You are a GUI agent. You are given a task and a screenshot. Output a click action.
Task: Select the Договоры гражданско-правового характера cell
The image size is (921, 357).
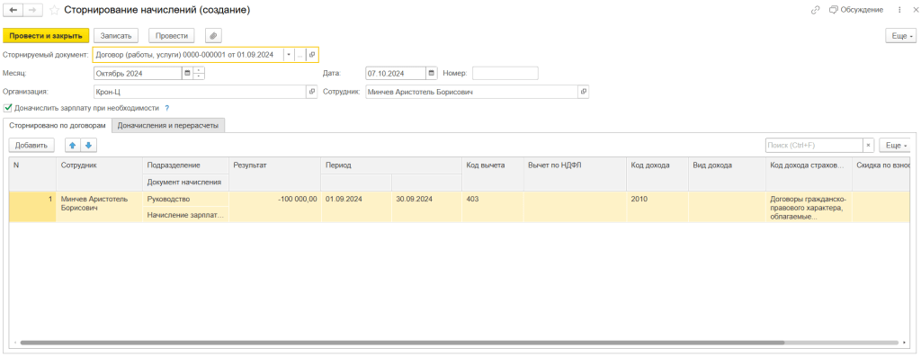[x=809, y=207]
